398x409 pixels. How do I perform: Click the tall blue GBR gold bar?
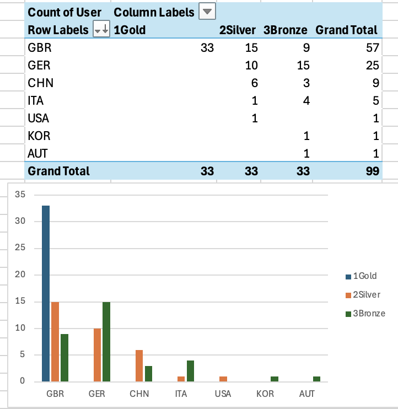tap(45, 293)
